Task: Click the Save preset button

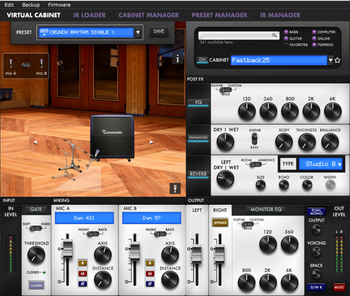Action: [x=159, y=31]
